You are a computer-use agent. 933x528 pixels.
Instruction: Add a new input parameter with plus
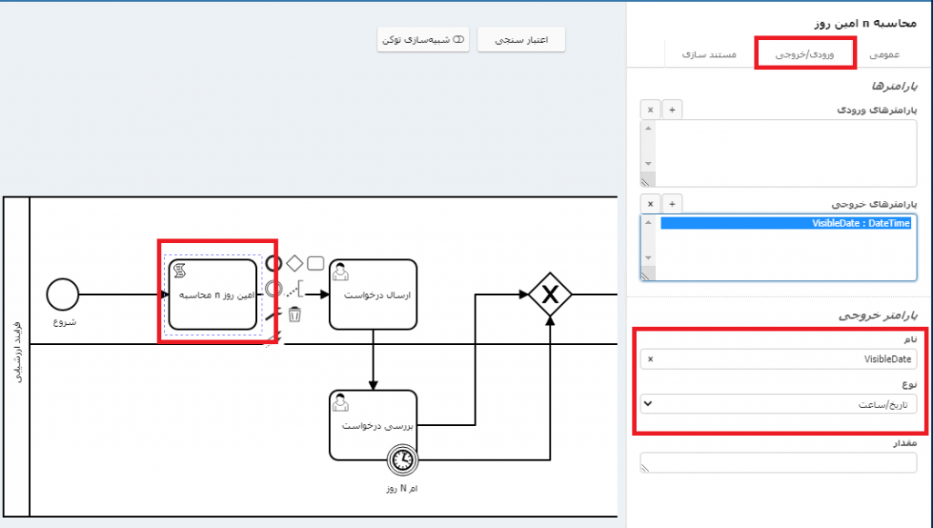click(x=672, y=109)
